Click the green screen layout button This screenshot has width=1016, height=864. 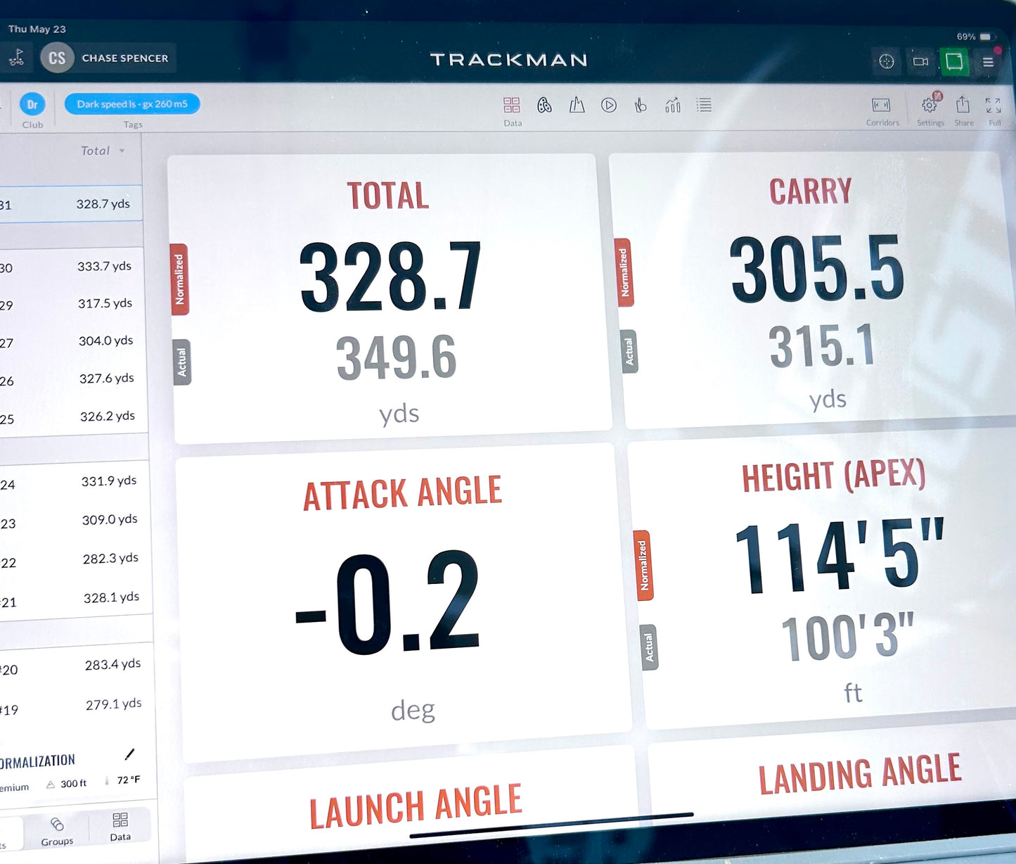(954, 62)
